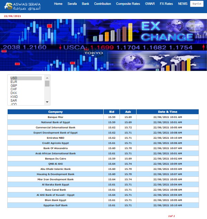
Task: Go to the Bank section
Action: click(85, 4)
